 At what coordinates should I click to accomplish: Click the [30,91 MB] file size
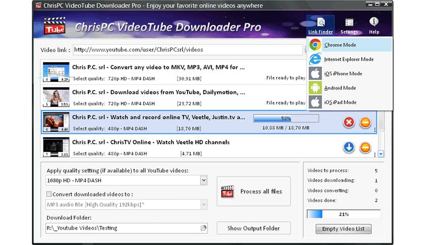(189, 78)
